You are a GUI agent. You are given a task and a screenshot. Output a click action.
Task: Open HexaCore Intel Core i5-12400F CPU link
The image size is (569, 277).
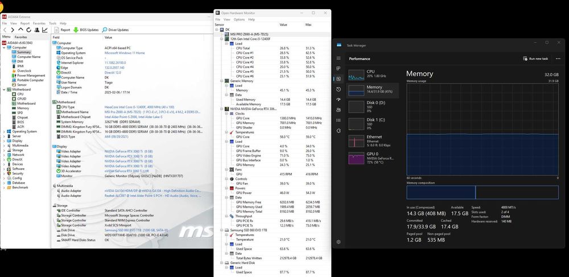[x=139, y=108]
